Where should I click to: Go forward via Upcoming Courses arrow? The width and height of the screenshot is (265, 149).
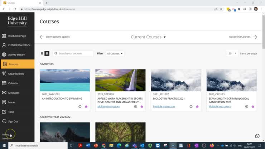pyautogui.click(x=255, y=37)
